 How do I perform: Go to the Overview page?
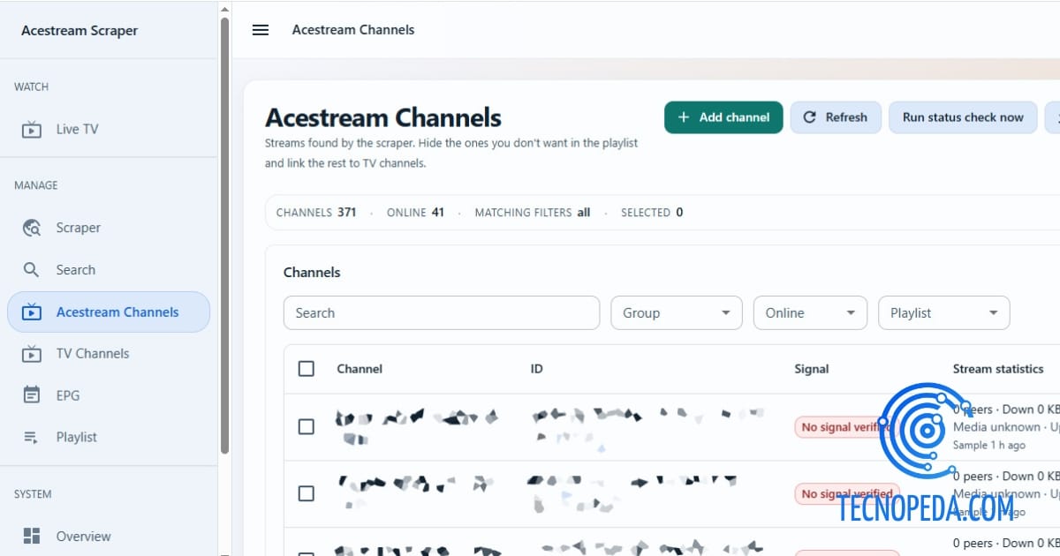pyautogui.click(x=109, y=536)
